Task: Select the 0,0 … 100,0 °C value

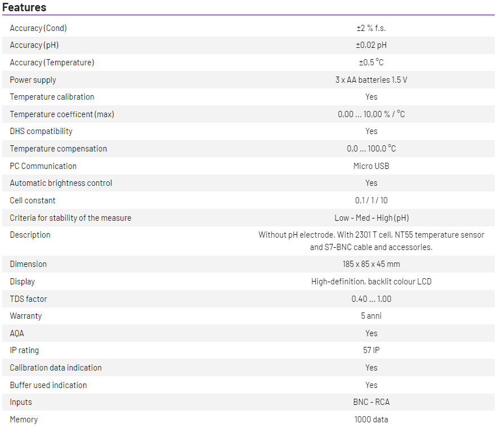Action: click(x=371, y=149)
